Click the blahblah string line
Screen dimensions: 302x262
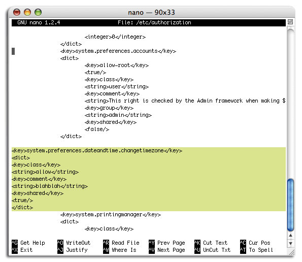tap(50, 186)
